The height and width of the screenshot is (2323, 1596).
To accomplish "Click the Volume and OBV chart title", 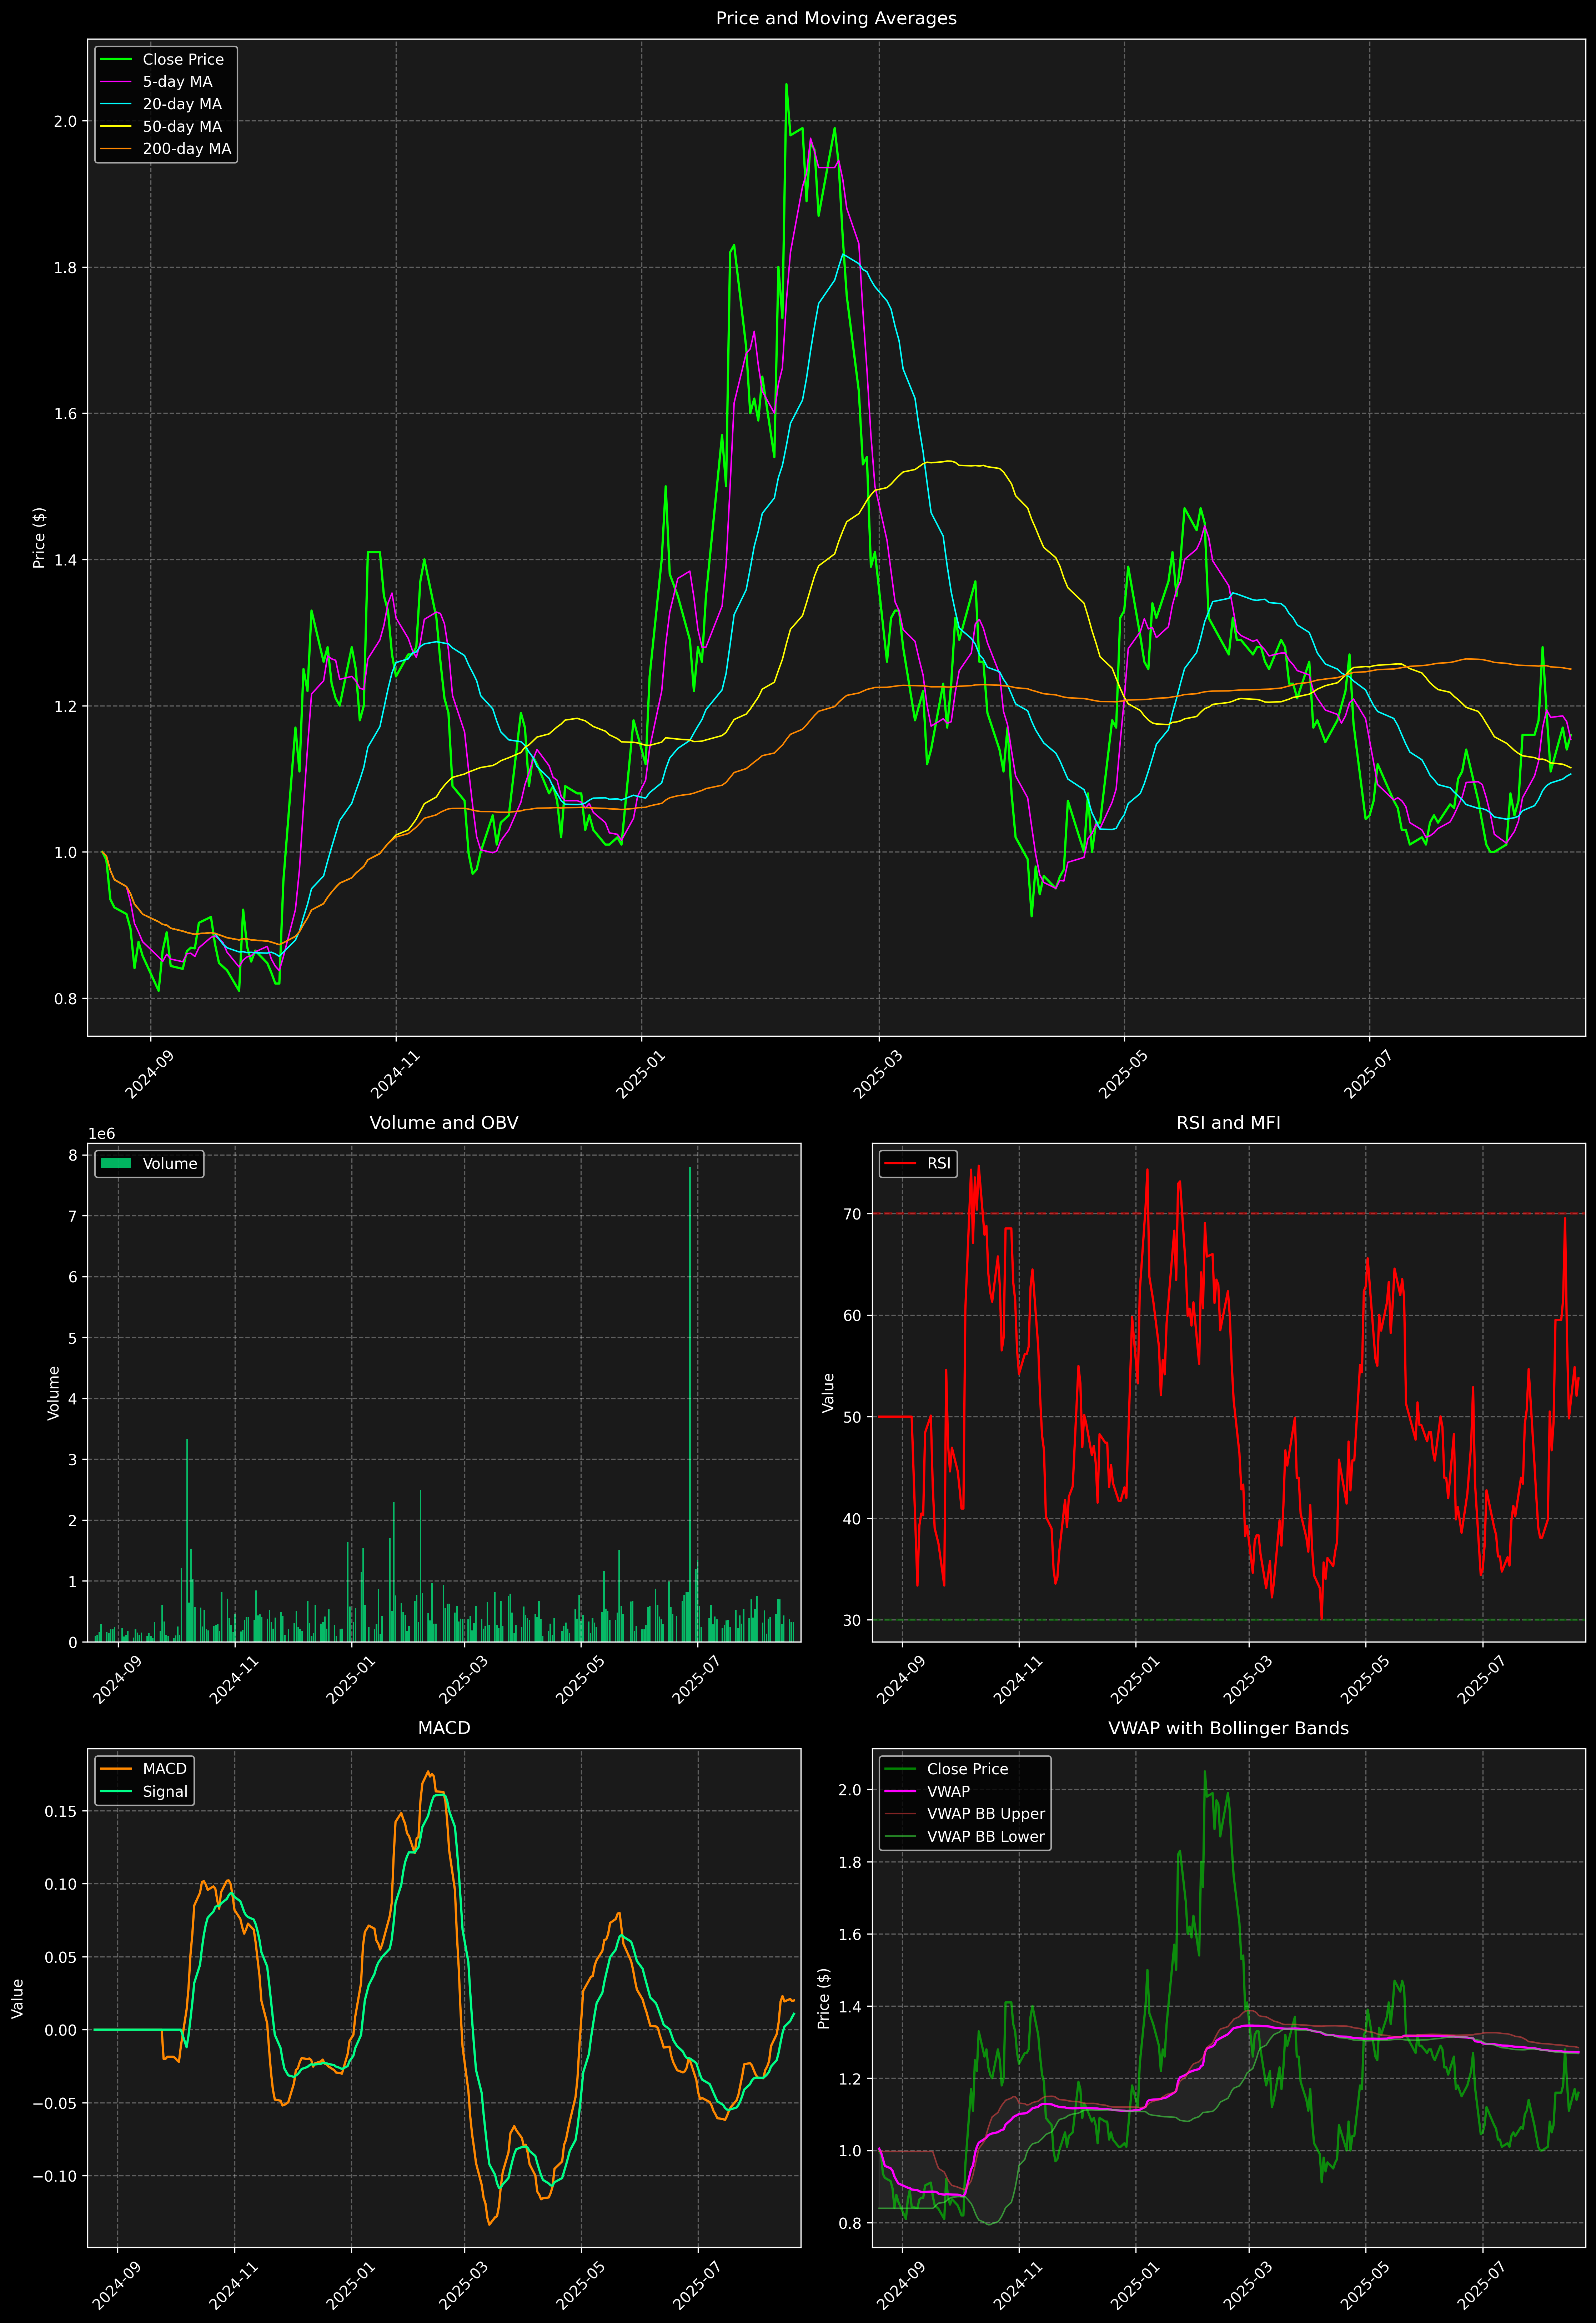I will (x=444, y=1122).
